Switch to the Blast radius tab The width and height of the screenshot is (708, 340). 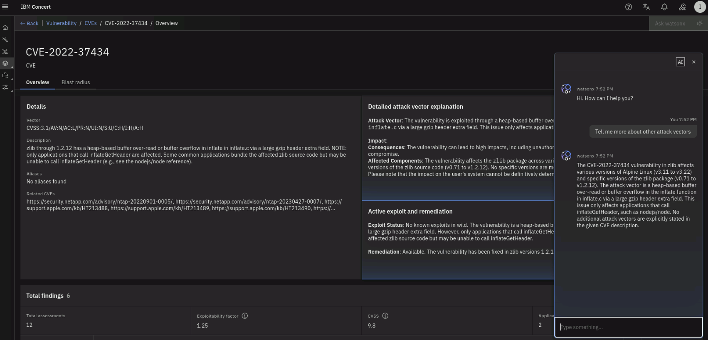click(x=76, y=83)
